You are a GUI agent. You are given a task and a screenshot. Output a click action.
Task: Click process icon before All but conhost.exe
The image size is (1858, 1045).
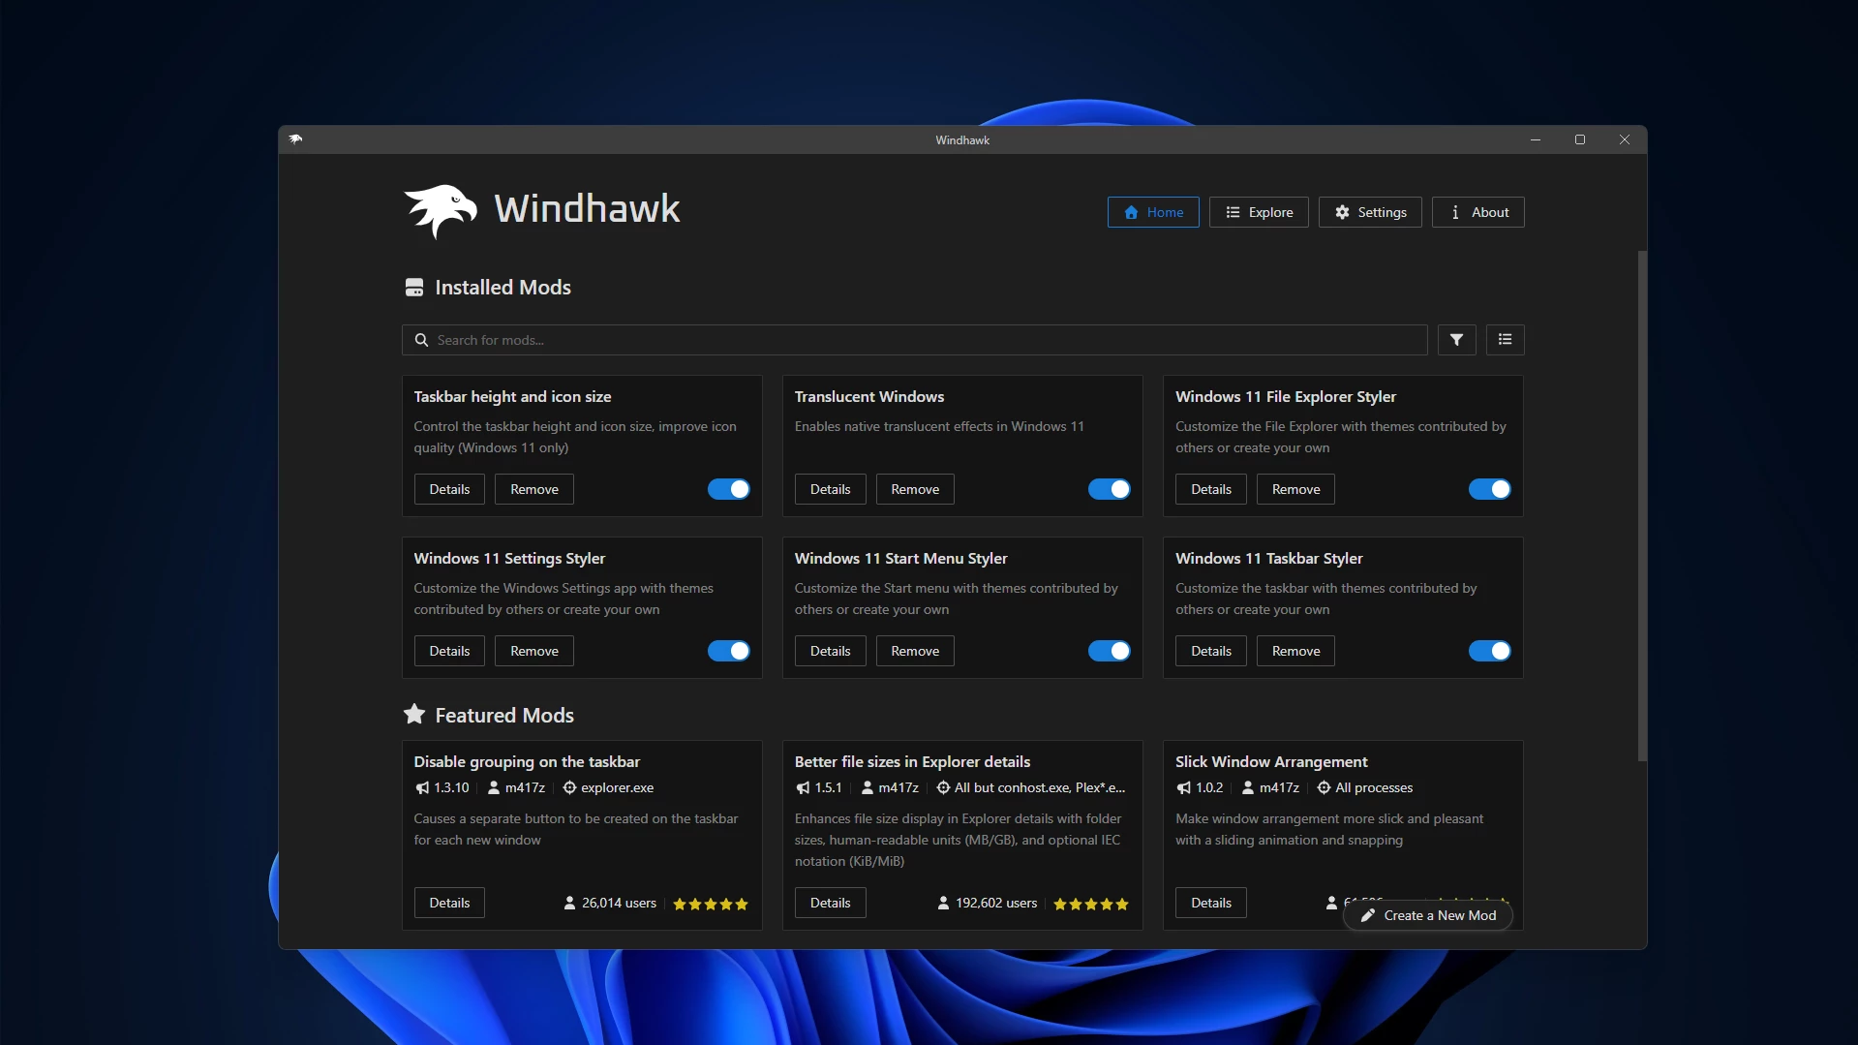(x=943, y=788)
